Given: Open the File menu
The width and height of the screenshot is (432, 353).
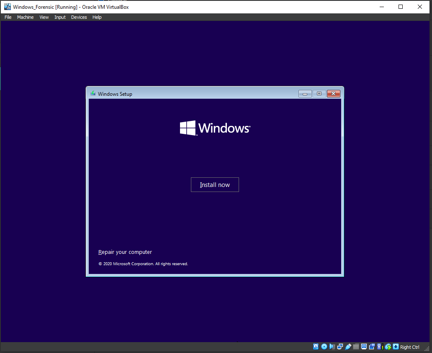Looking at the screenshot, I should [x=8, y=17].
